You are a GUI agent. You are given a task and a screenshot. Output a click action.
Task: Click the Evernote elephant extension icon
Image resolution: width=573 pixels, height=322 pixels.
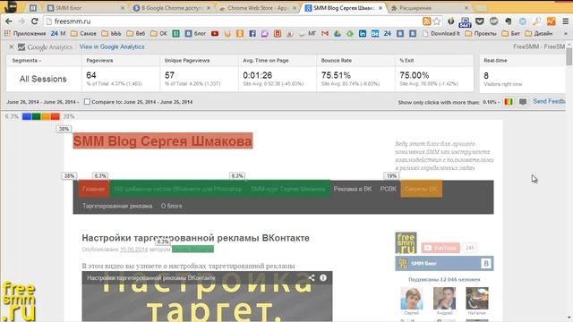coord(509,21)
